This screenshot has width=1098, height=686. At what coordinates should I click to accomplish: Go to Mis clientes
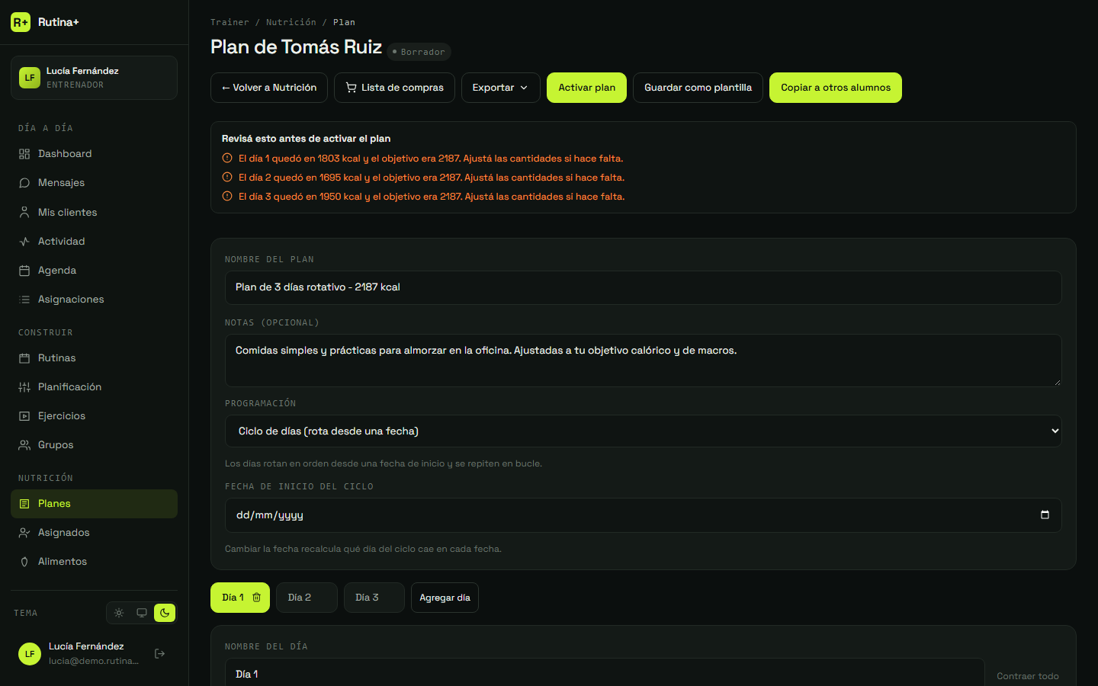(x=94, y=213)
